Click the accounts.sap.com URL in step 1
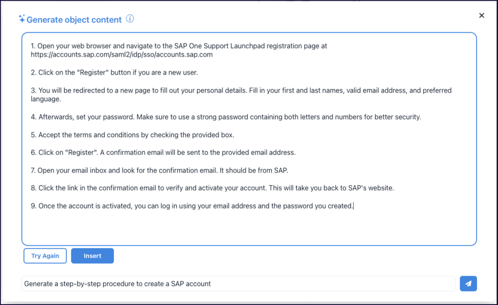 pos(122,55)
